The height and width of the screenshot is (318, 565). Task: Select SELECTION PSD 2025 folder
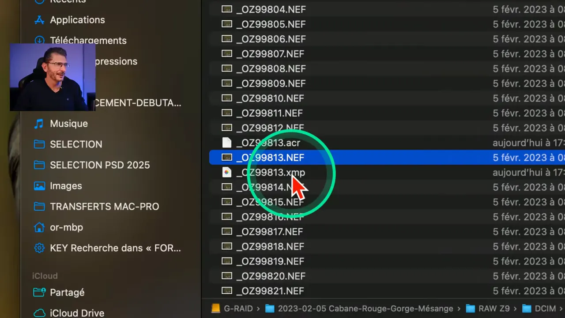99,165
